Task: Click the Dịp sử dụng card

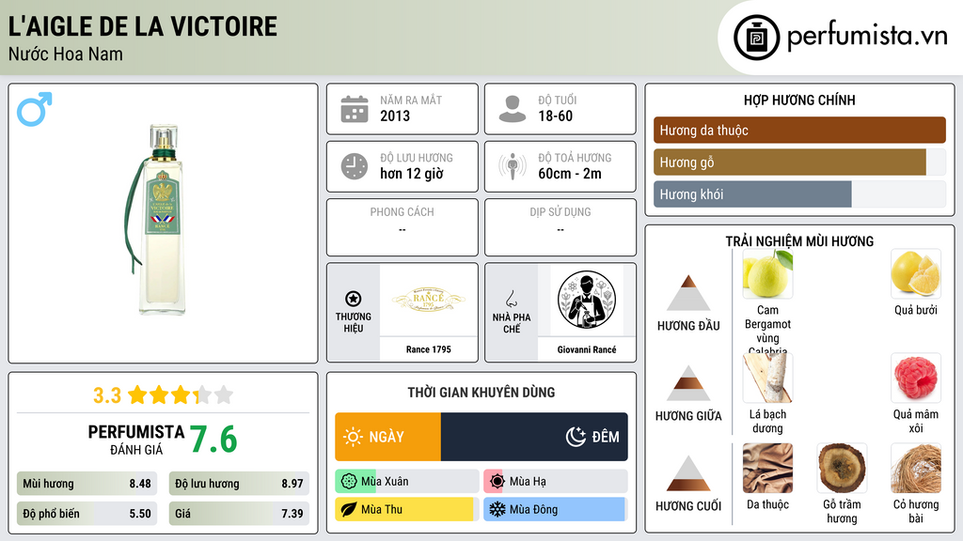Action: pyautogui.click(x=560, y=227)
